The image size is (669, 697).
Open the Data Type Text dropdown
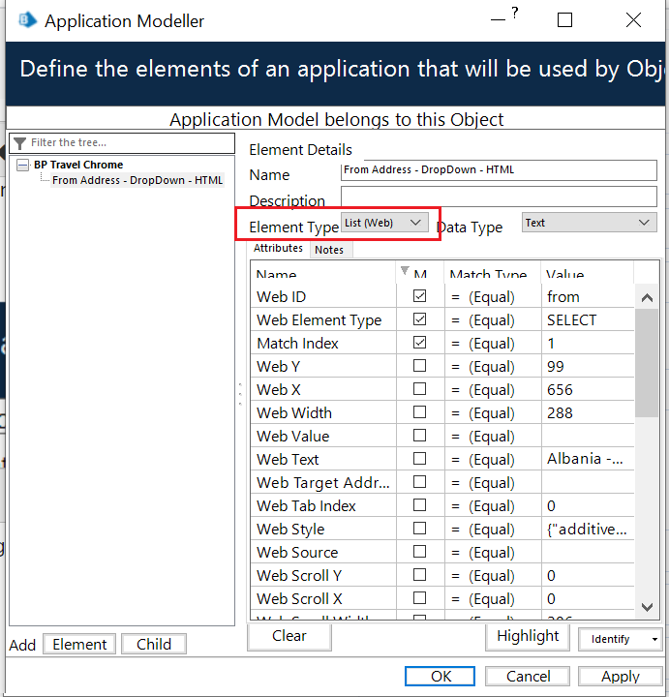(589, 223)
